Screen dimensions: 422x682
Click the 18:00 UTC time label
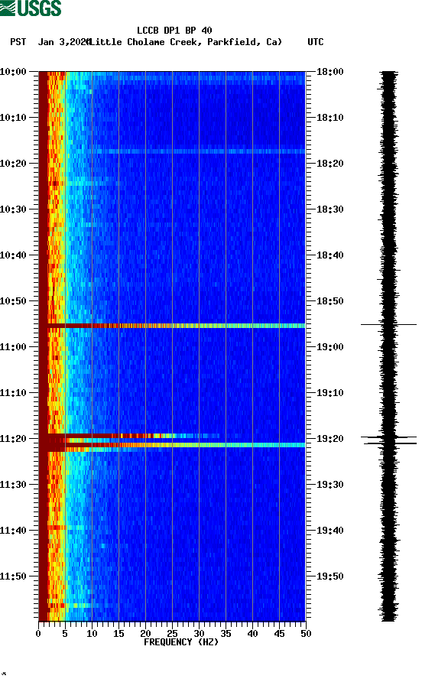[329, 72]
